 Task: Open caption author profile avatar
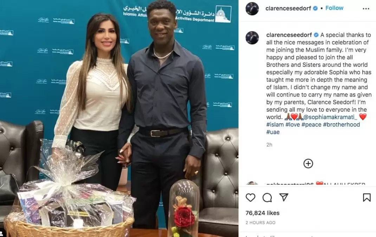point(252,38)
